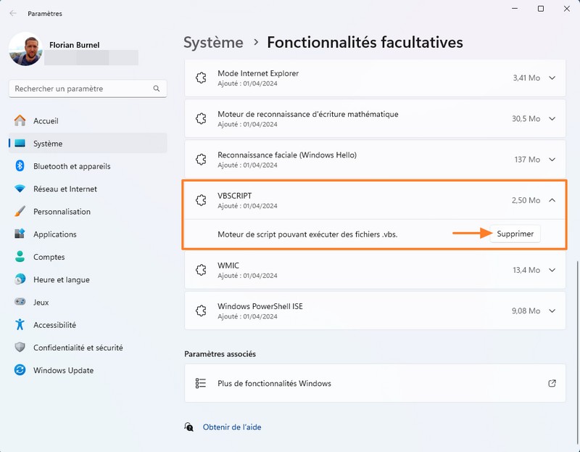
Task: Expand Reconnaissance faciale (Windows Hello) row
Action: [x=552, y=160]
